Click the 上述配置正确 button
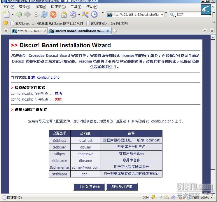This screenshot has height=202, width=217. pos(89,187)
